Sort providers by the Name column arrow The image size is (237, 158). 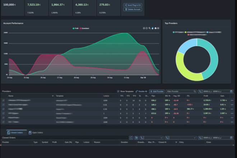[52, 96]
